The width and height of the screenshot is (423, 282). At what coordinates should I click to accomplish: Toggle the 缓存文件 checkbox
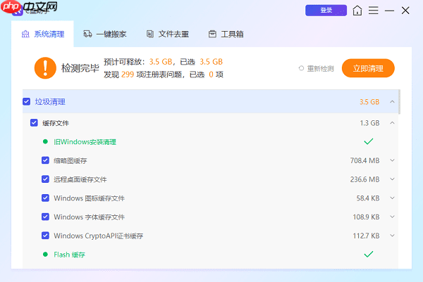[34, 123]
